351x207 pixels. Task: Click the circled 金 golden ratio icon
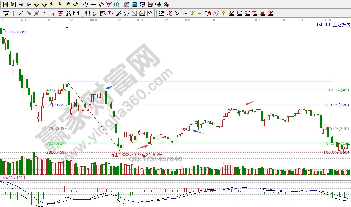point(192,13)
